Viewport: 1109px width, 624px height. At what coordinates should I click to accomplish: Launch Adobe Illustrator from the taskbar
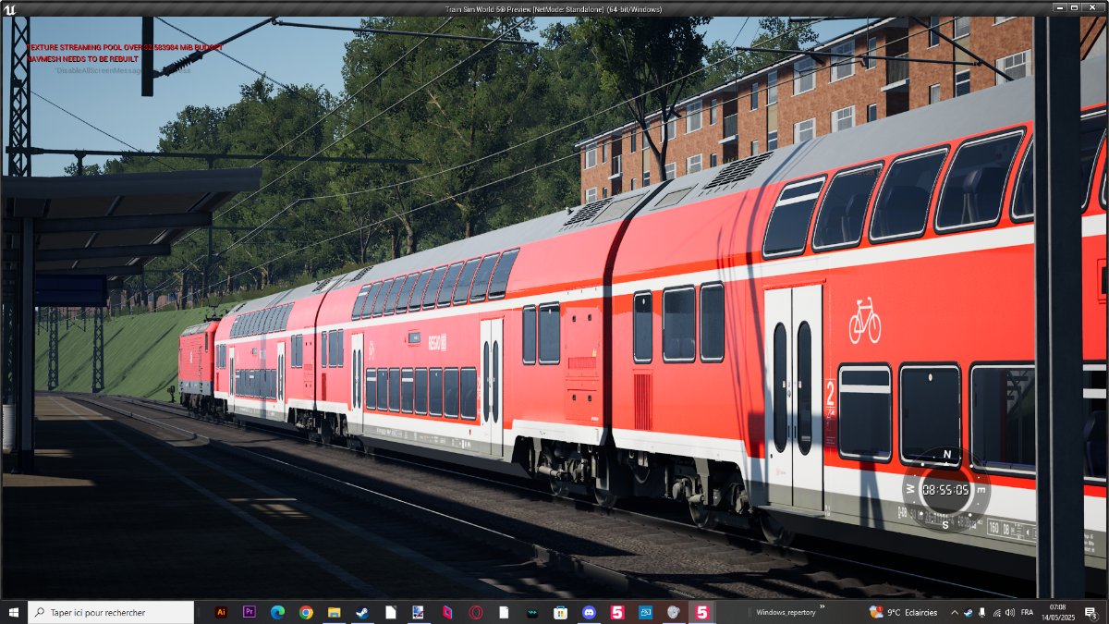pyautogui.click(x=221, y=612)
